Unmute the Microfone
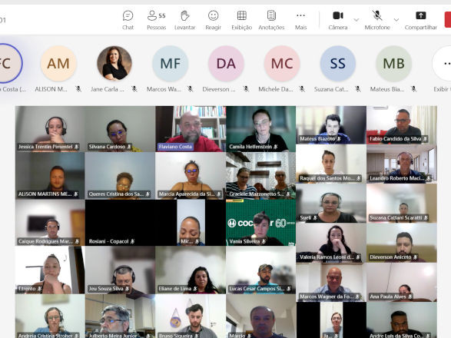The image size is (451, 338). (x=377, y=20)
